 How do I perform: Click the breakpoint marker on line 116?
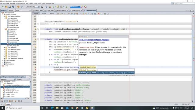pyautogui.click(x=36, y=70)
